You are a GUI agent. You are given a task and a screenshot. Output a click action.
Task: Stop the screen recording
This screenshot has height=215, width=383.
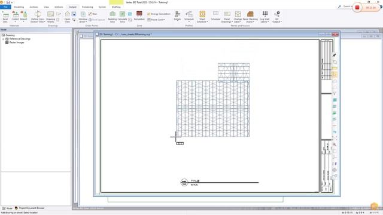coord(357,8)
